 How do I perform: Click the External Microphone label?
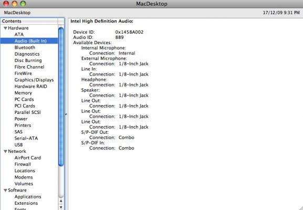coord(104,58)
